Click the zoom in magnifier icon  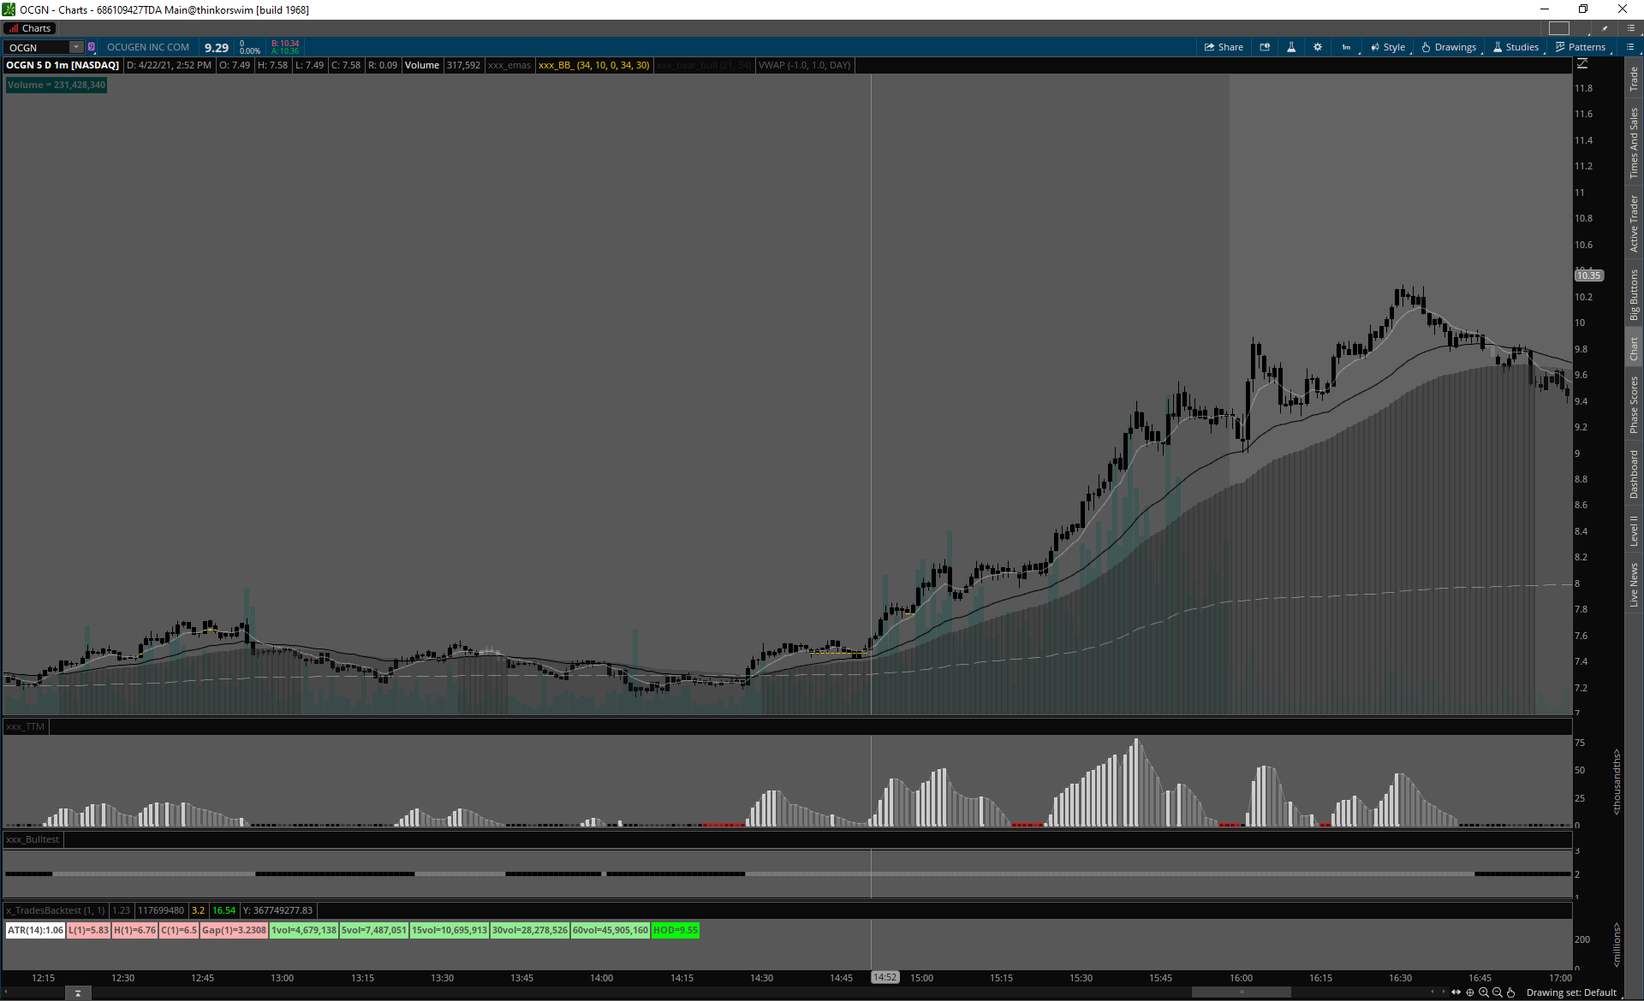(x=1484, y=992)
